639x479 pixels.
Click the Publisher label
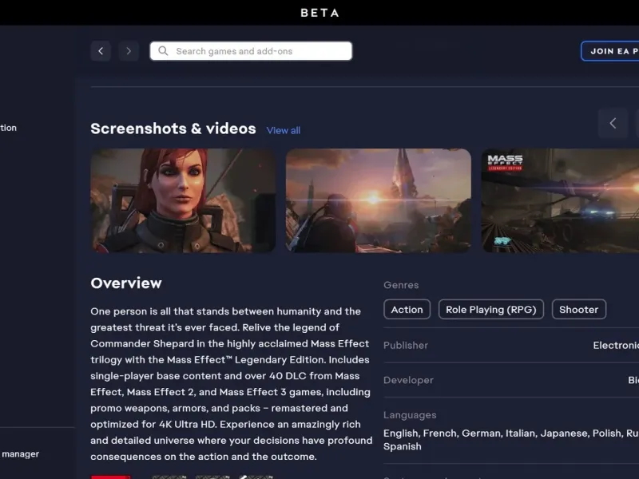(406, 346)
